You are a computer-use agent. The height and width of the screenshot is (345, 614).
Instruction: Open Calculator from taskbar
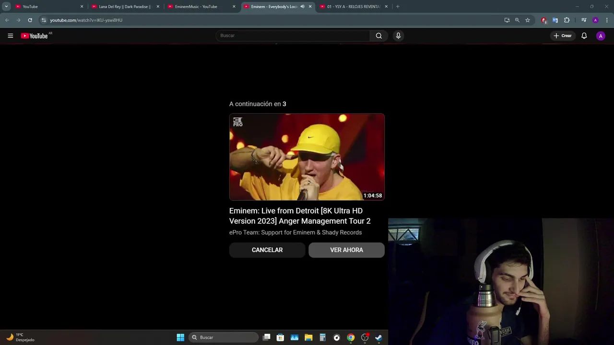coord(322,337)
